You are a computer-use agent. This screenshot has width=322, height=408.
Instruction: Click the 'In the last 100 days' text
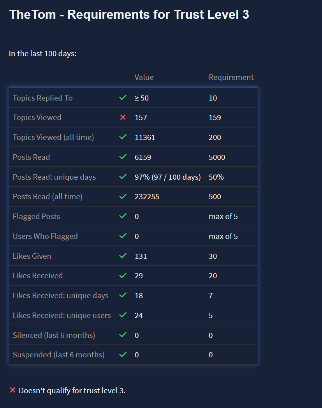(42, 53)
